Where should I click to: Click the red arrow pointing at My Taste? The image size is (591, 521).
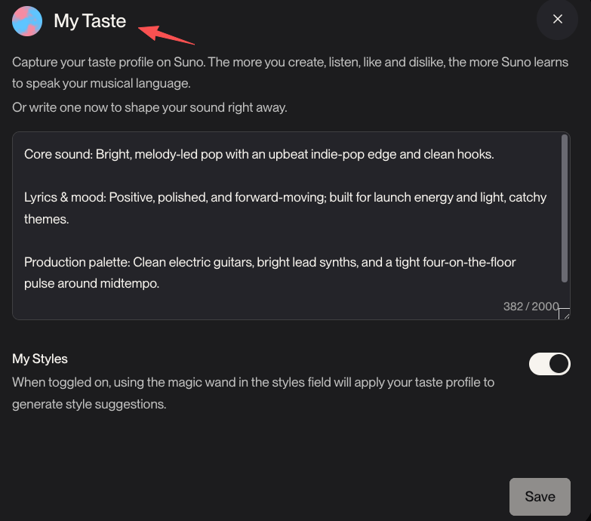point(167,34)
